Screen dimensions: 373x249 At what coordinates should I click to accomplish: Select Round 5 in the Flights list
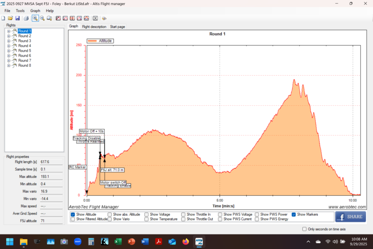point(24,51)
